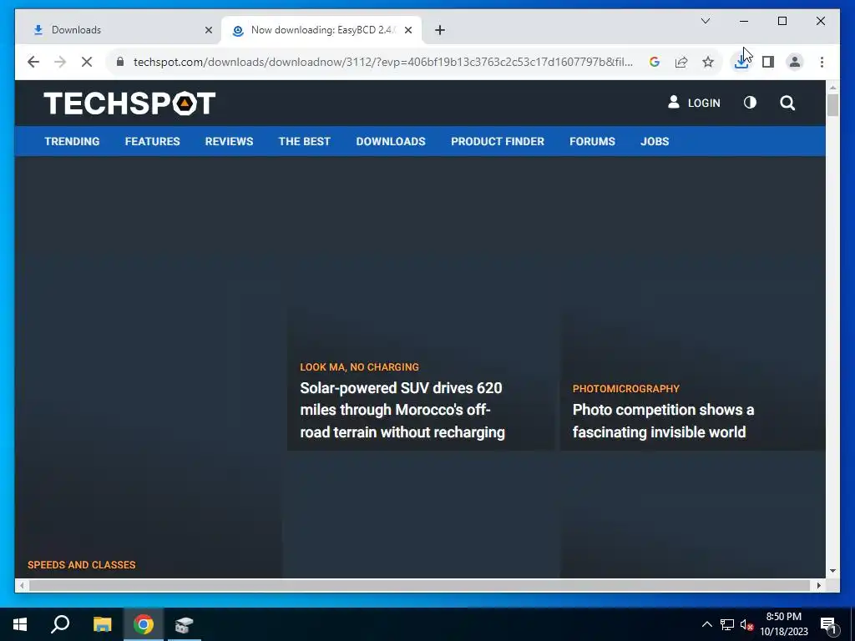This screenshot has height=641, width=855.
Task: Open Windows Start menu
Action: [x=20, y=624]
